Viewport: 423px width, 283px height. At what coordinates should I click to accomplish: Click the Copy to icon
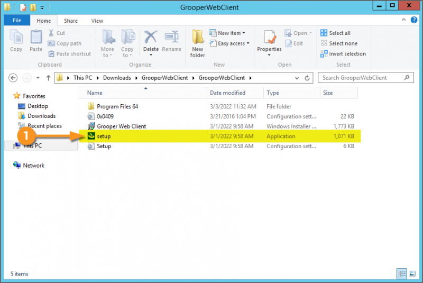[128, 37]
